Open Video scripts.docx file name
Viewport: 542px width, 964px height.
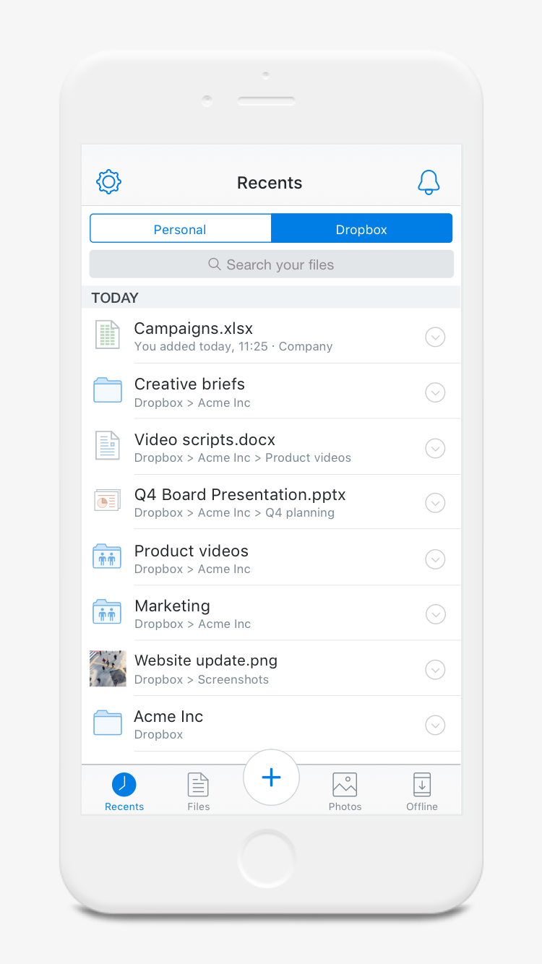(x=205, y=439)
